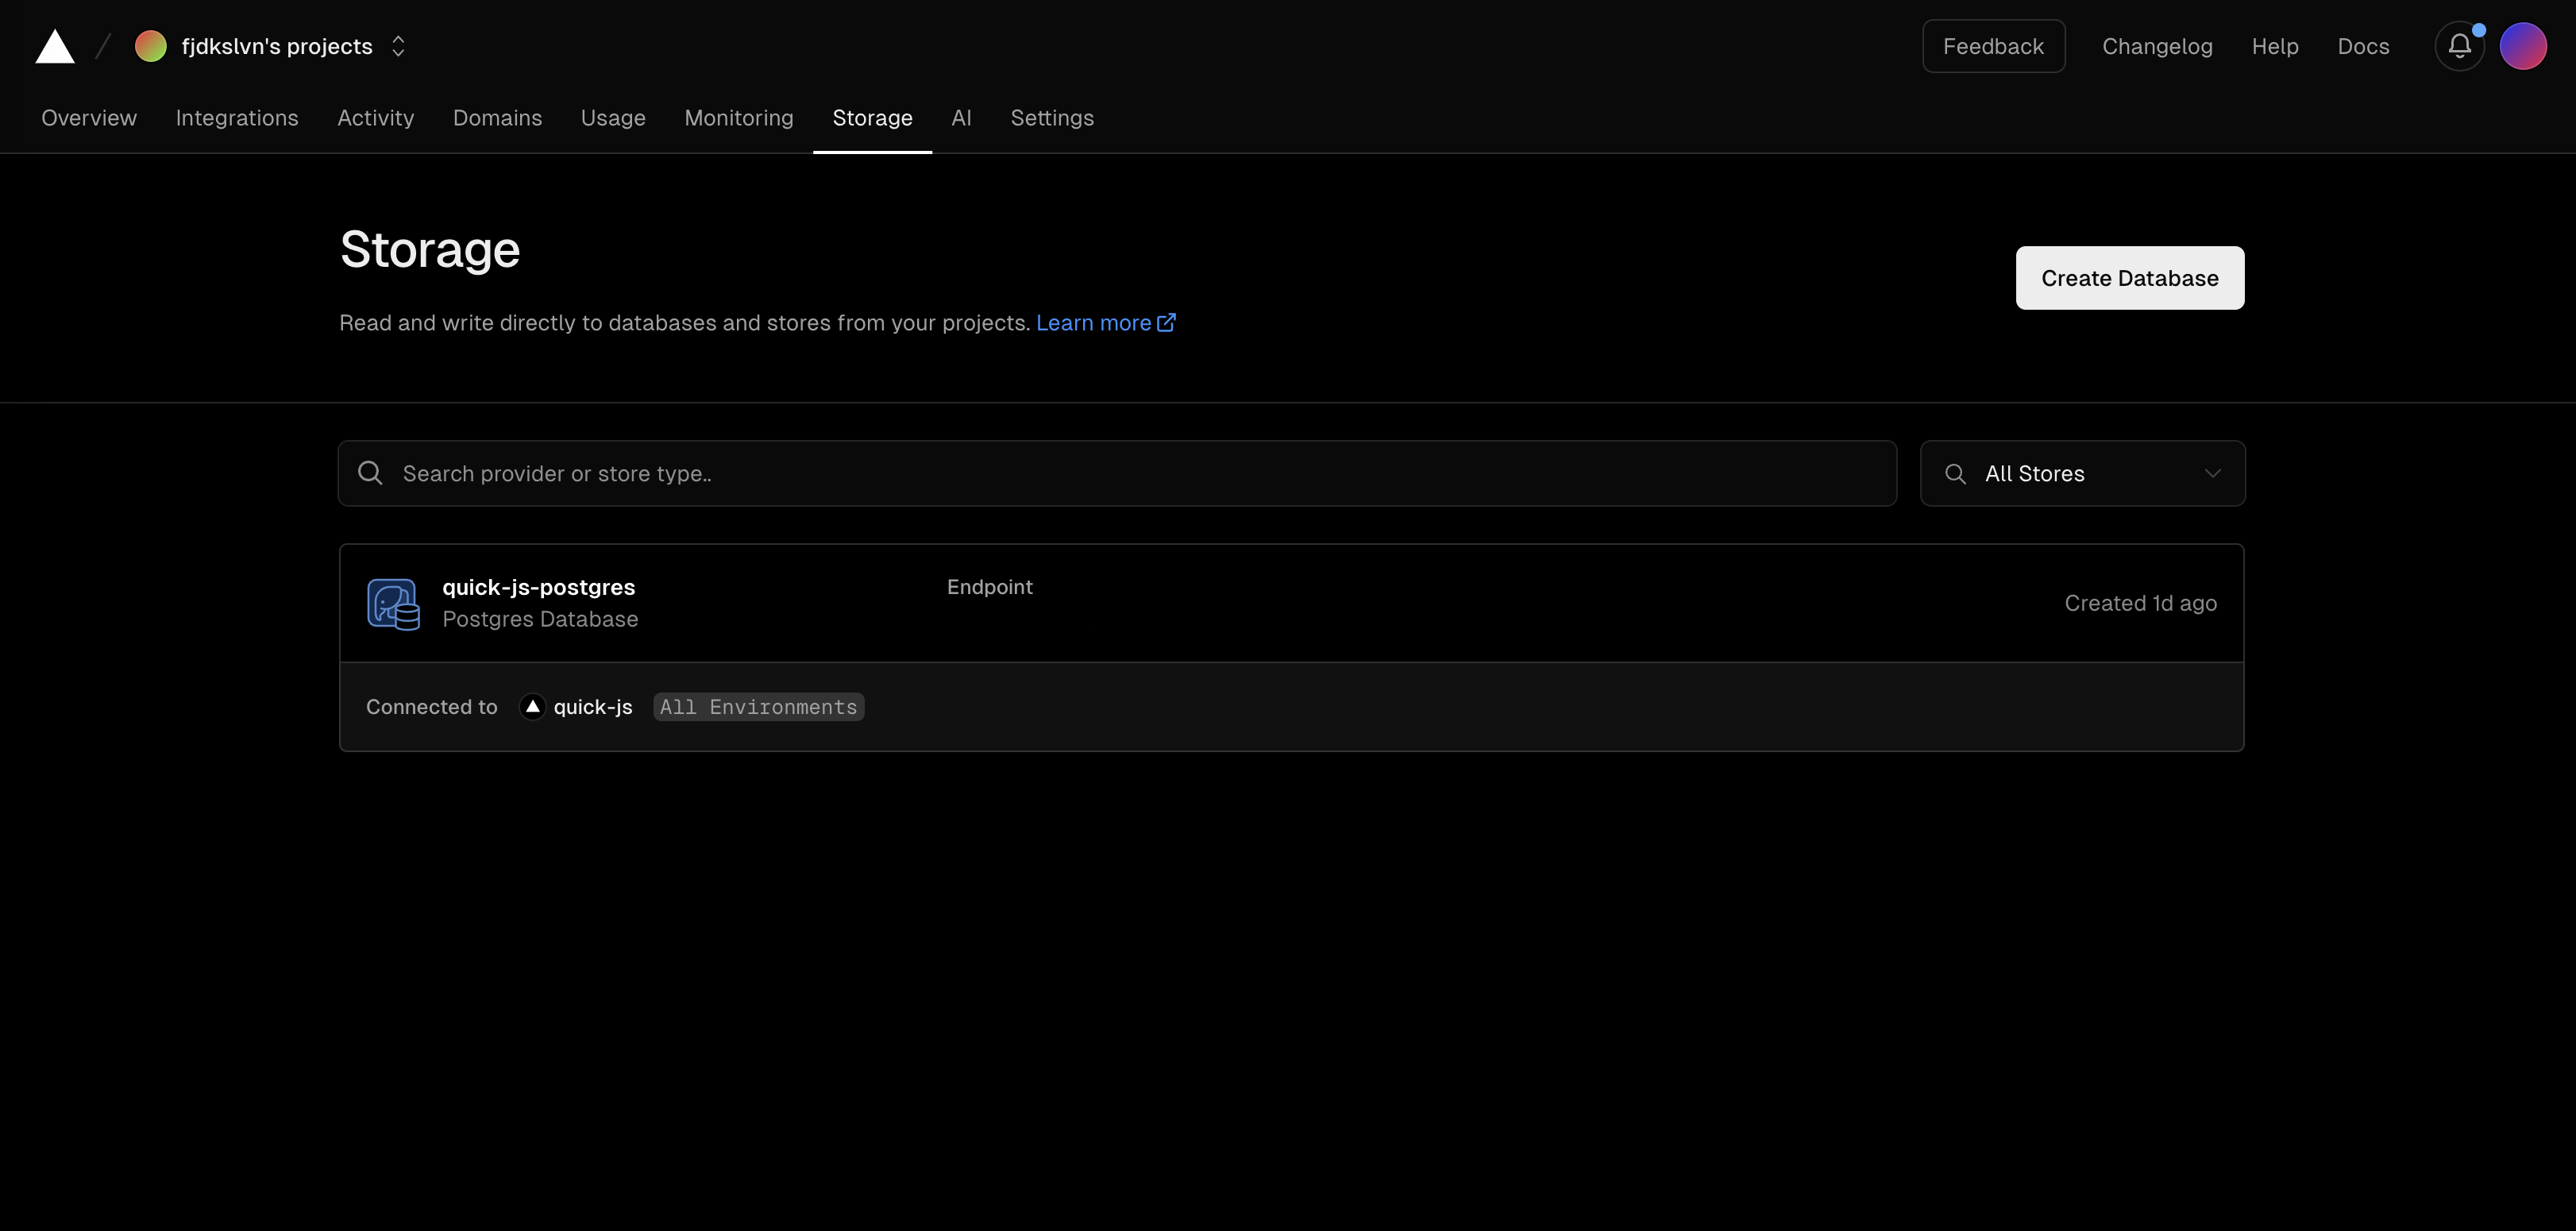This screenshot has height=1231, width=2576.
Task: Click the quick-js project triangle icon
Action: (x=533, y=707)
